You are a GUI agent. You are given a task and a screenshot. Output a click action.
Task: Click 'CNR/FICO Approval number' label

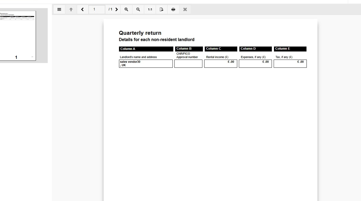tap(187, 55)
